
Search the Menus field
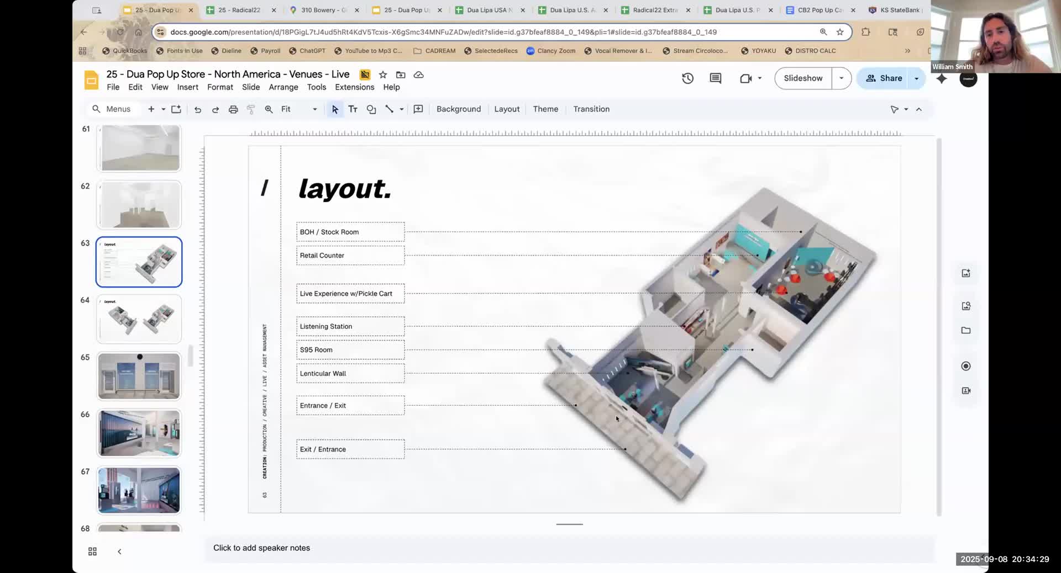(x=113, y=109)
